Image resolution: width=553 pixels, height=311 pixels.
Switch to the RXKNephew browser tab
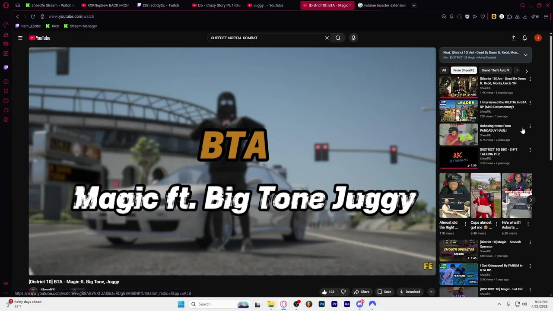click(105, 5)
